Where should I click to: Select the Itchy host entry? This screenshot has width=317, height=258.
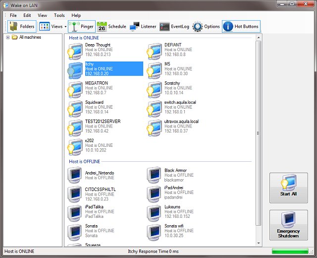click(106, 69)
